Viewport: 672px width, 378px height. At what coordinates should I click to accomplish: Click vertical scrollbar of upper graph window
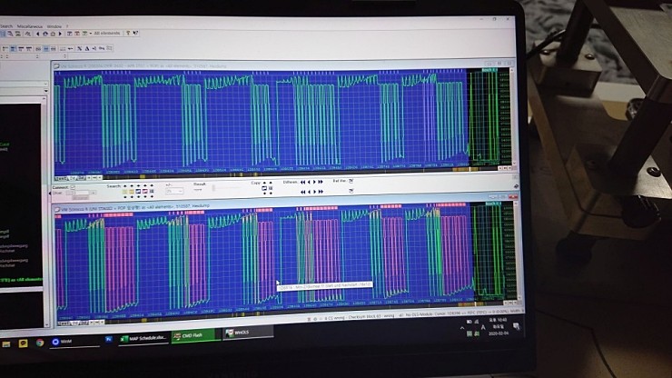515,115
